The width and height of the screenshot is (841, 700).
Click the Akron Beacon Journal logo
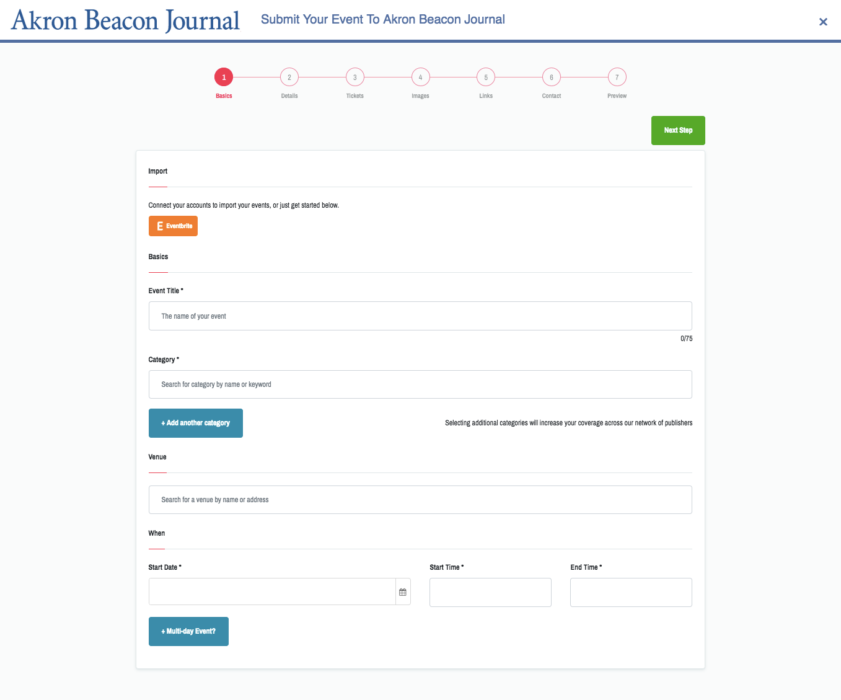click(x=125, y=20)
